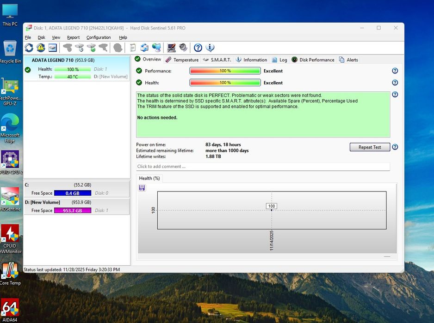This screenshot has width=434, height=323.
Task: Click help icon next to Performance bar
Action: click(395, 71)
